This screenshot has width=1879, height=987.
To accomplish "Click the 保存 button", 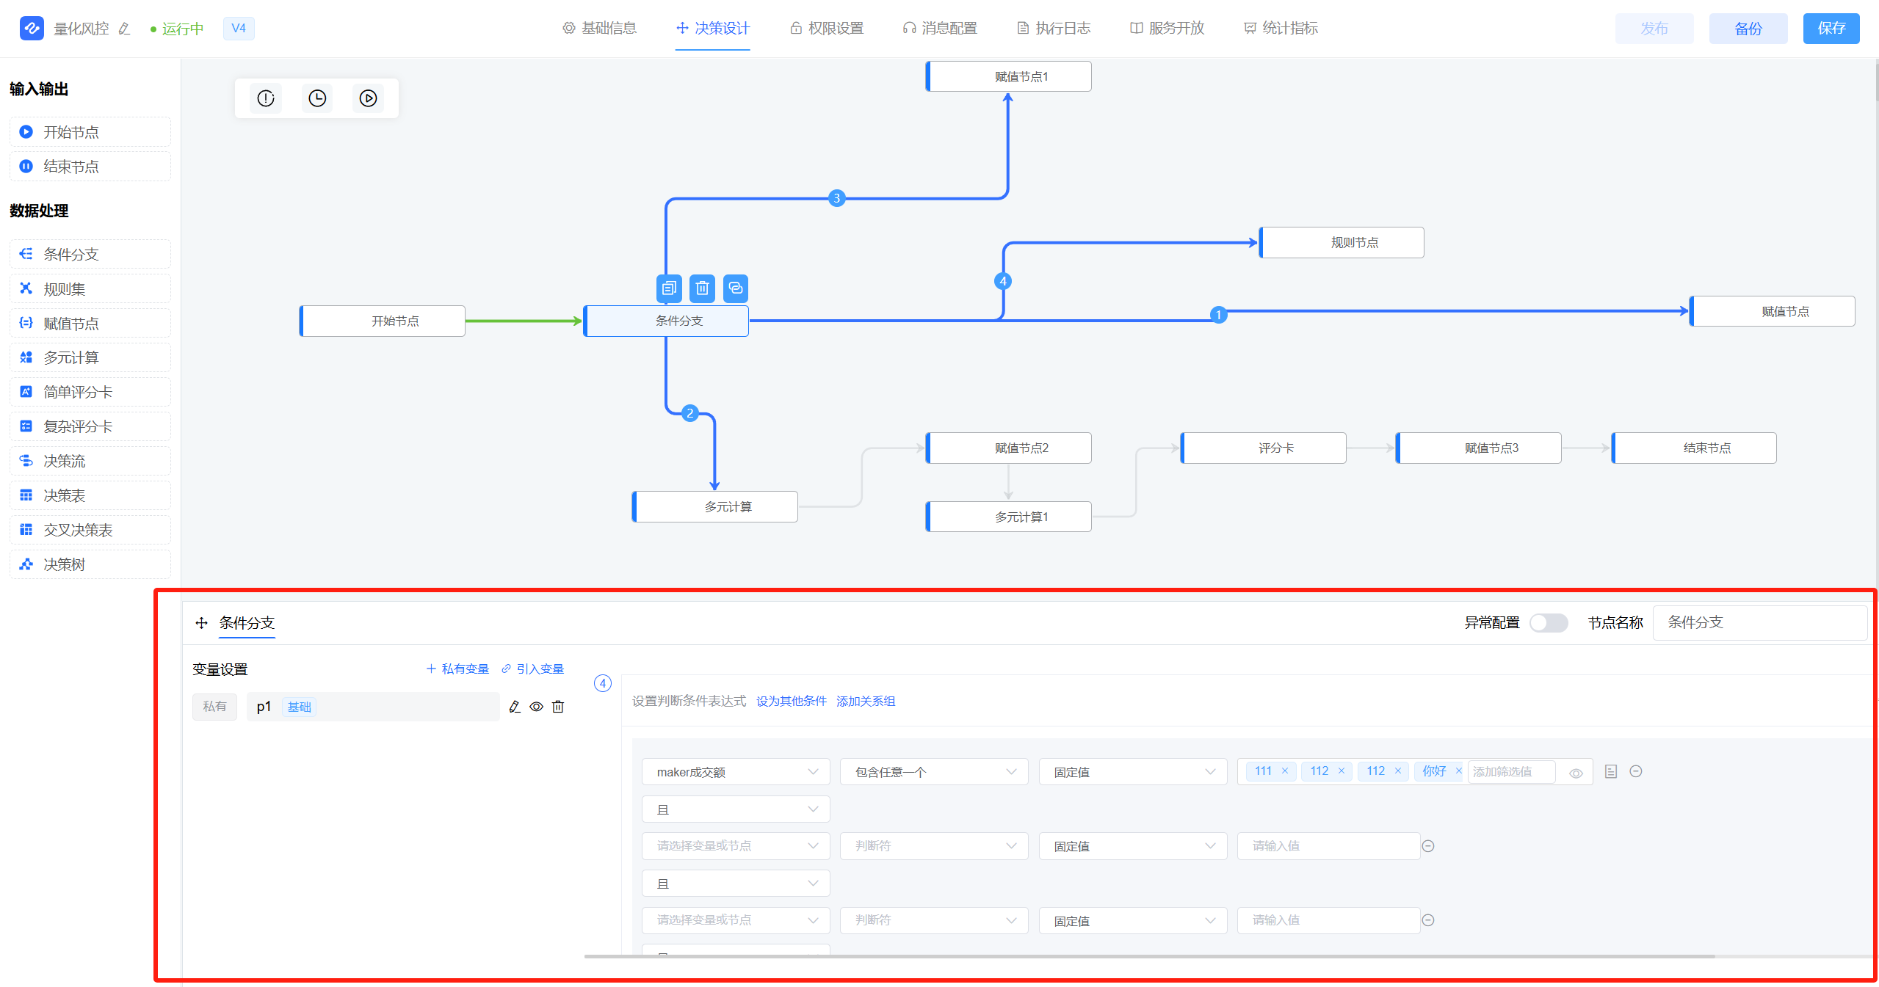I will tap(1831, 29).
